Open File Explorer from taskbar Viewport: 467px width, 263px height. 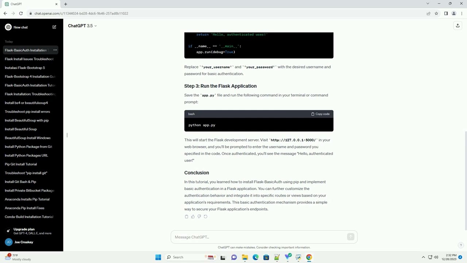pyautogui.click(x=245, y=257)
